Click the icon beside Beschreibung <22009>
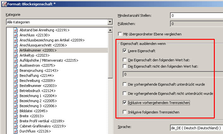 (x=16, y=81)
